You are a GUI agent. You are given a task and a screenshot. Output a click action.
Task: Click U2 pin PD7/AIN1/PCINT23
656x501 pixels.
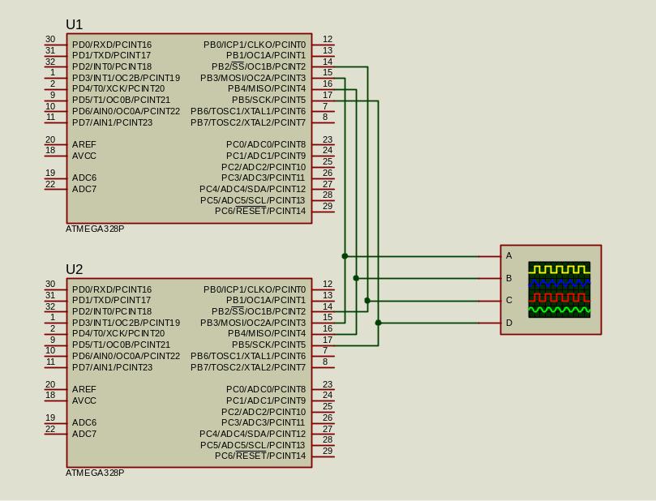112,367
